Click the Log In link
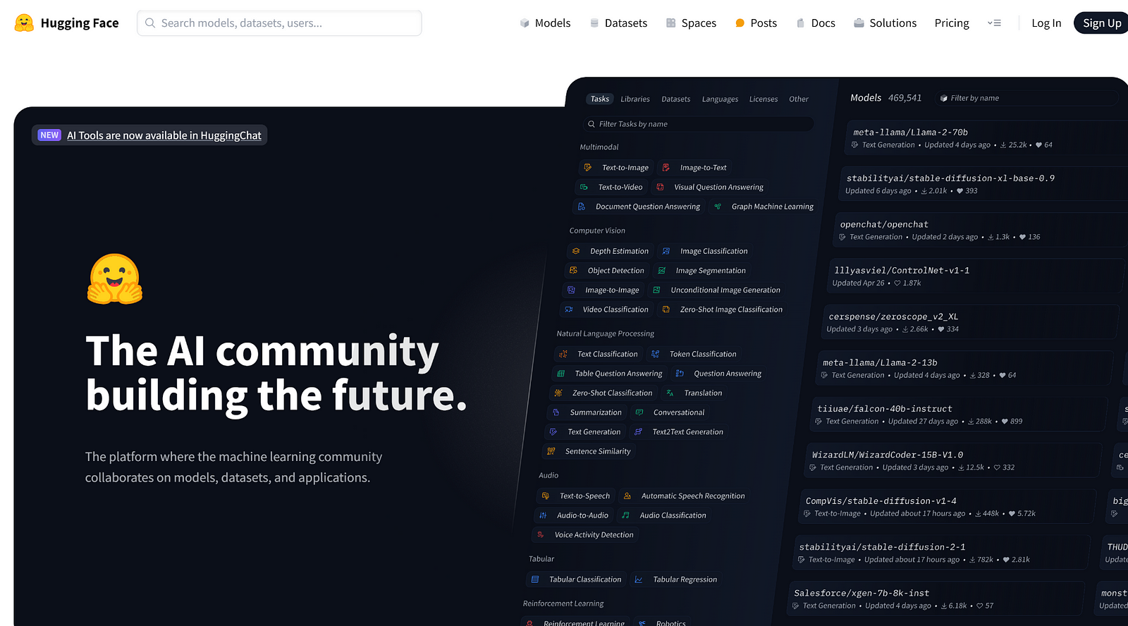This screenshot has height=626, width=1128. (x=1046, y=23)
